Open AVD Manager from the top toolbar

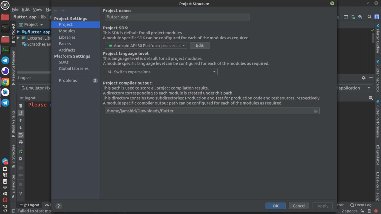click(353, 17)
